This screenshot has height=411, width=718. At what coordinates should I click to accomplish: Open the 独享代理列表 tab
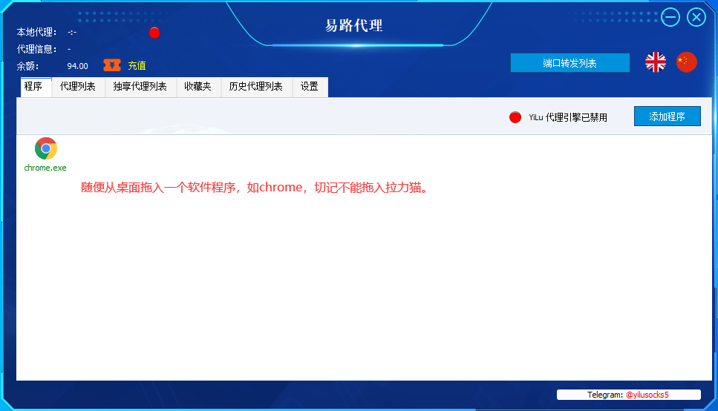[x=140, y=87]
